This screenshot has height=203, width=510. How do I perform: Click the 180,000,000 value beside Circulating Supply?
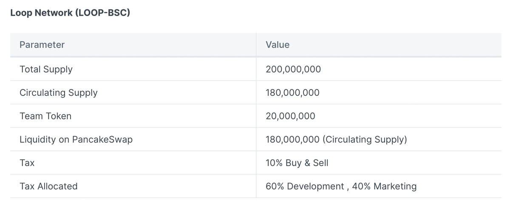(292, 92)
